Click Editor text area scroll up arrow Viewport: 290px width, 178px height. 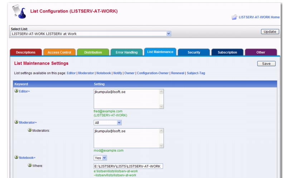click(161, 92)
